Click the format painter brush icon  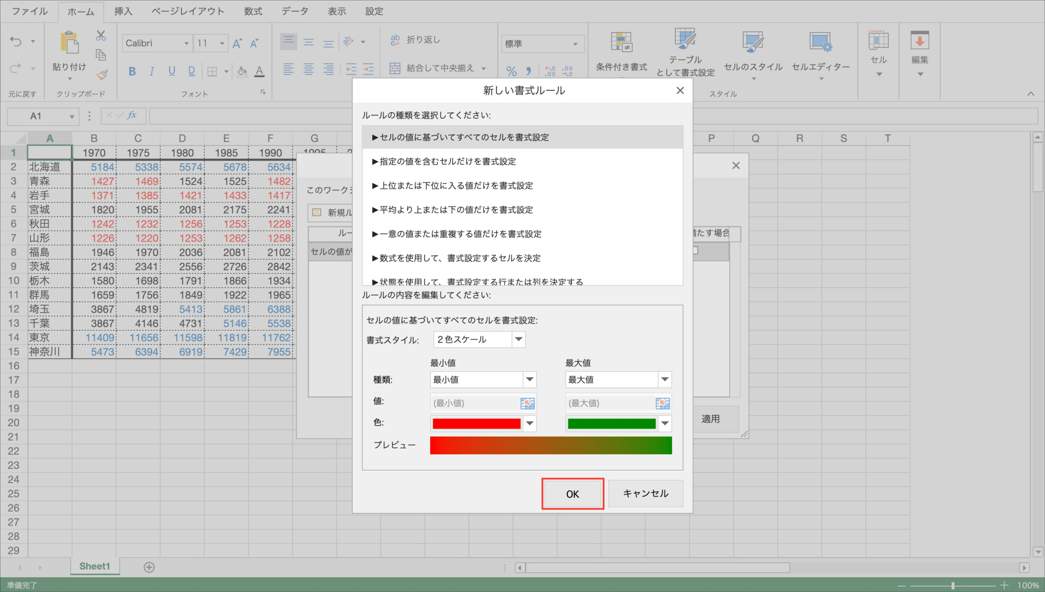point(102,75)
